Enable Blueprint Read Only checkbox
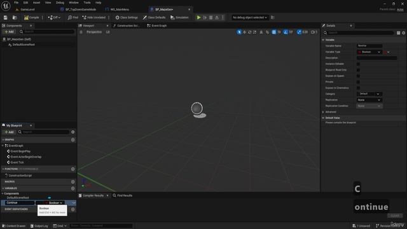 [358, 70]
